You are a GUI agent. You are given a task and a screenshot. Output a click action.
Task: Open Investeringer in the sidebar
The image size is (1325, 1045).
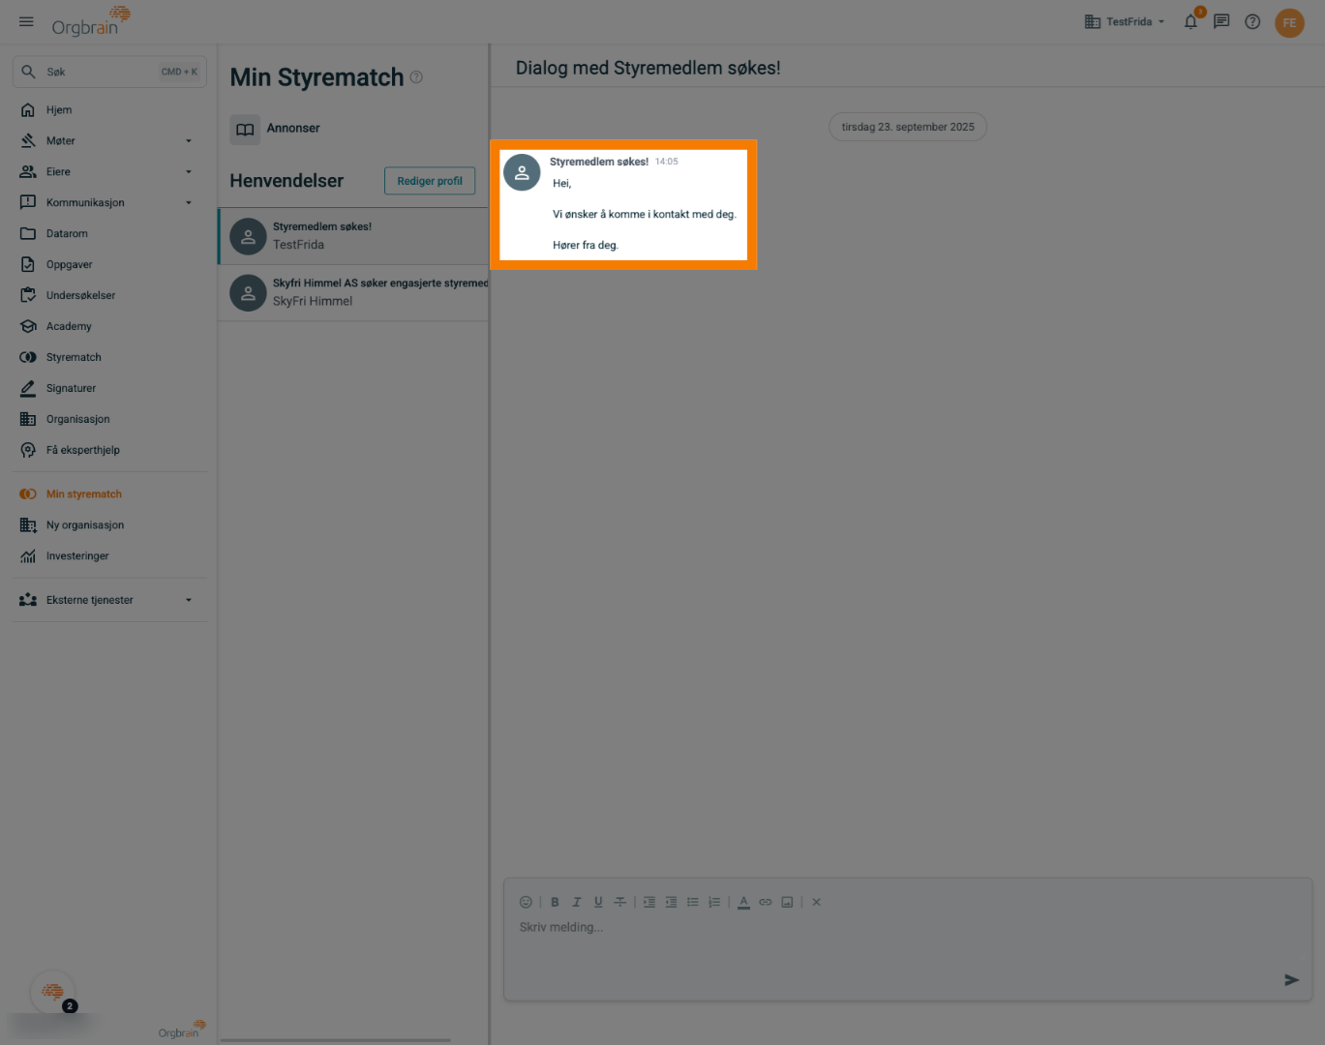109,556
